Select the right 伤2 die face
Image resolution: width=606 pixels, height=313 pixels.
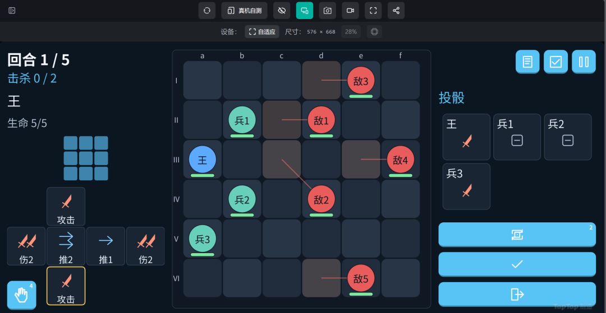145,246
